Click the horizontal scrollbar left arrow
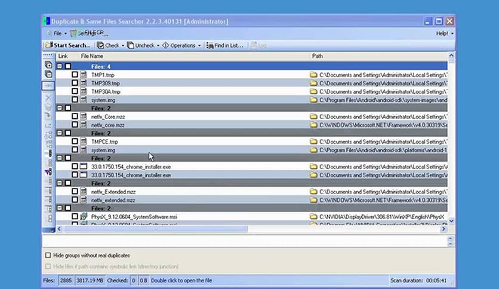Screen dimensions: 499x289 tap(59, 229)
